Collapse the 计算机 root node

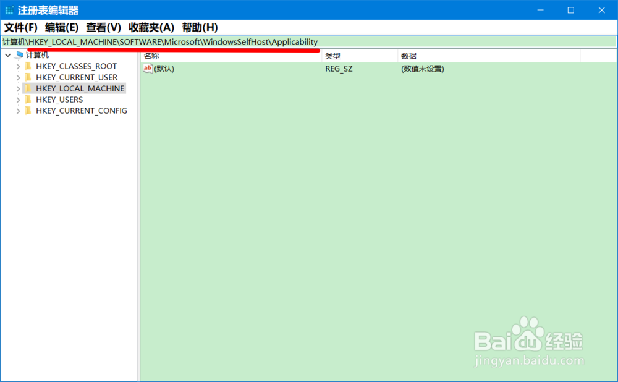[8, 55]
